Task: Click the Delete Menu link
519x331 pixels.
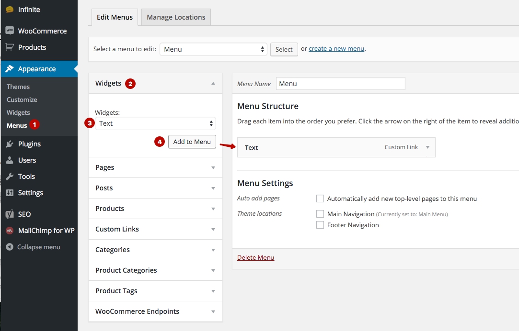Action: [x=255, y=257]
